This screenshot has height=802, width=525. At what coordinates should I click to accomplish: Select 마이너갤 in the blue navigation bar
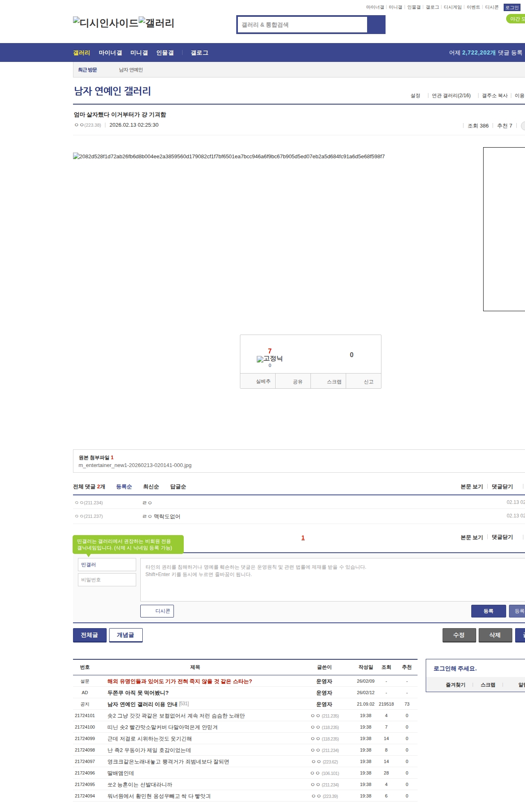tap(110, 52)
